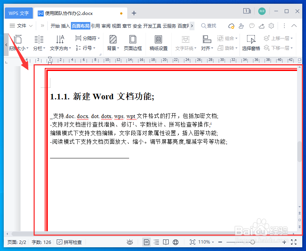Open 稿纸设置 manuscript paper settings
This screenshot has height=251, width=306.
(159, 43)
